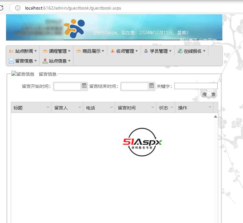The image size is (243, 223).
Task: Open the 留言人 column dropdown chevron
Action: [80, 107]
